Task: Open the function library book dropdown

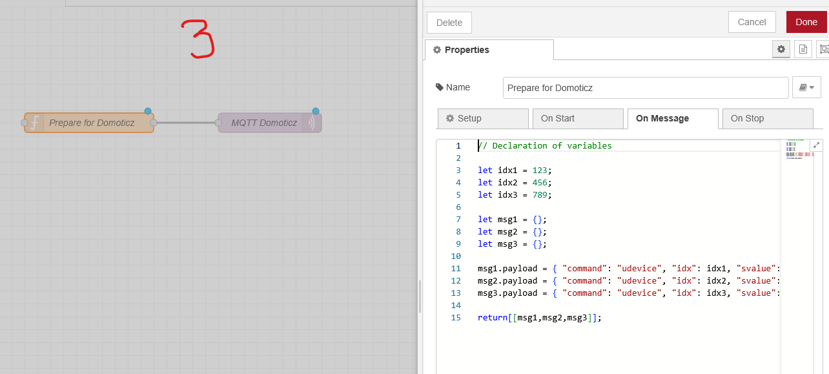Action: point(806,87)
